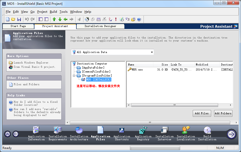This screenshot has height=152, width=241.
Task: Click the red exclamation with checkmark icon
Action: pyautogui.click(x=110, y=19)
